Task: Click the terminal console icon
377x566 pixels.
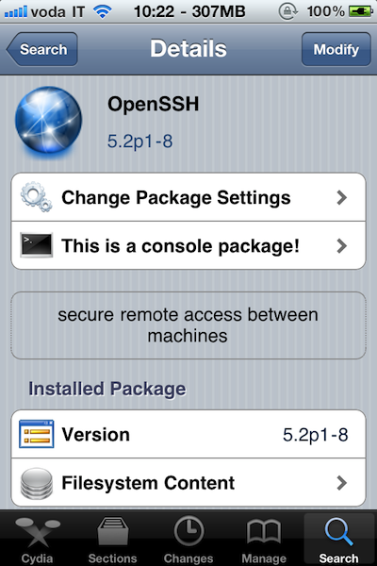Action: click(37, 245)
